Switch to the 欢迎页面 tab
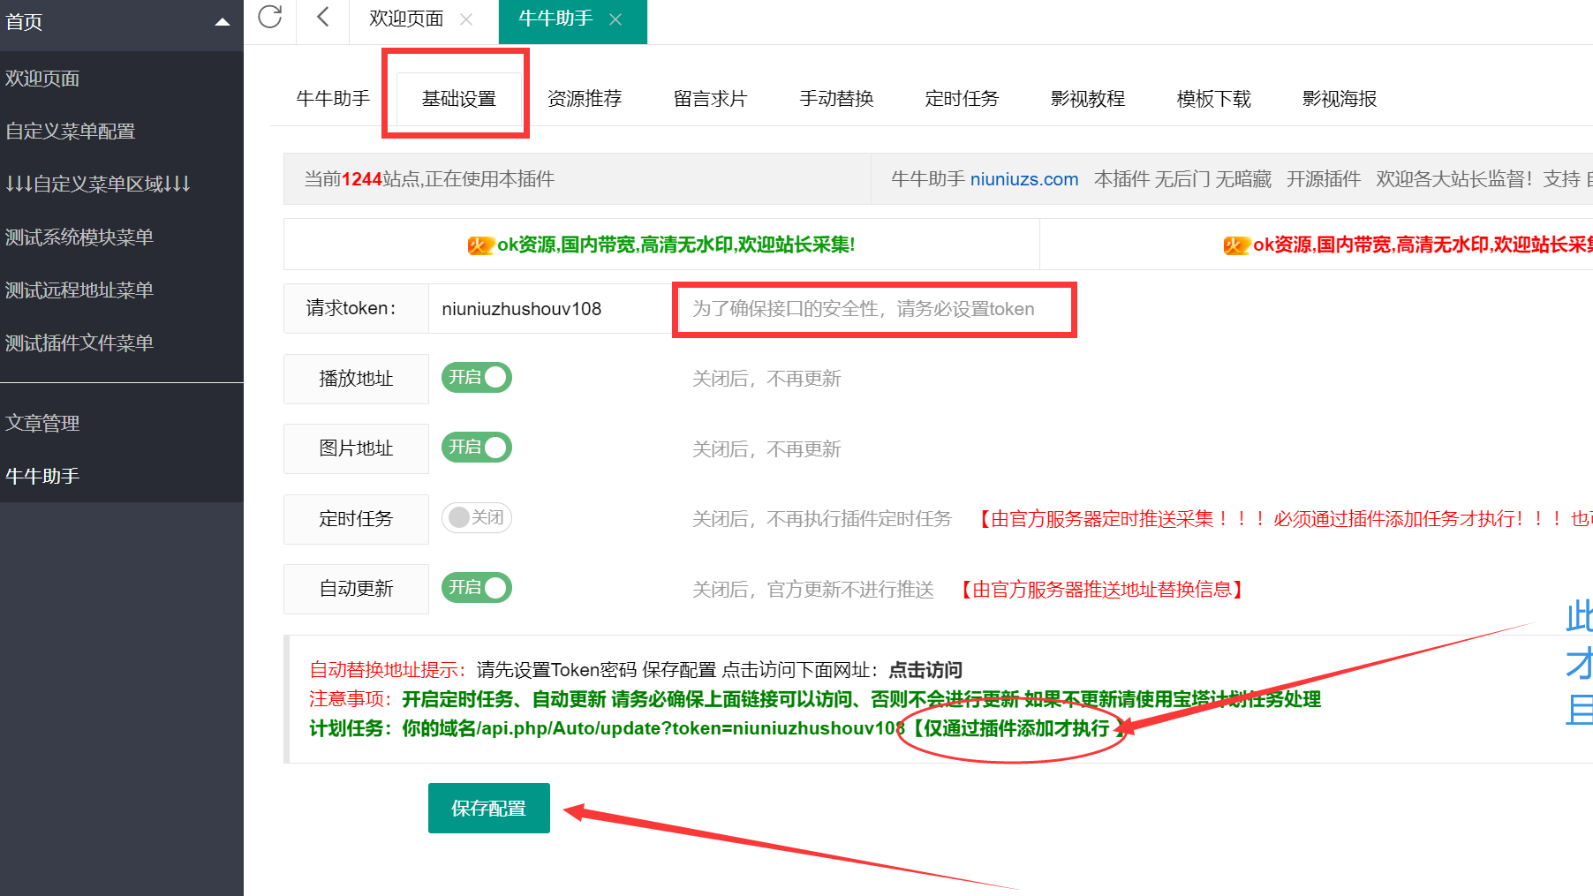1593x896 pixels. click(406, 19)
